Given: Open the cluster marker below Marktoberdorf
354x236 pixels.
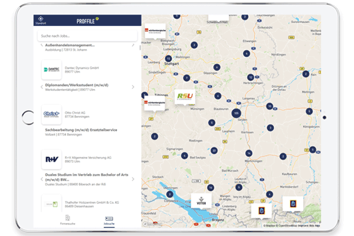Looking at the screenshot, I should click(270, 194).
